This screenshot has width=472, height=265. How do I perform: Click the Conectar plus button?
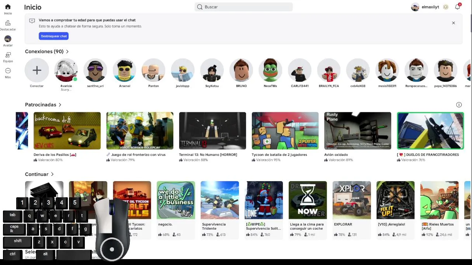37,70
